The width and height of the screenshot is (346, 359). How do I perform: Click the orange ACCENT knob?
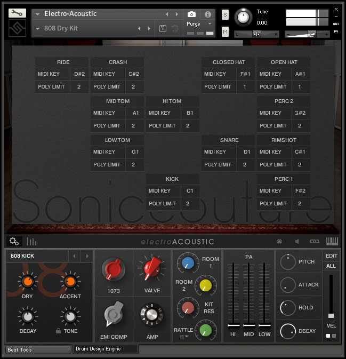70,281
